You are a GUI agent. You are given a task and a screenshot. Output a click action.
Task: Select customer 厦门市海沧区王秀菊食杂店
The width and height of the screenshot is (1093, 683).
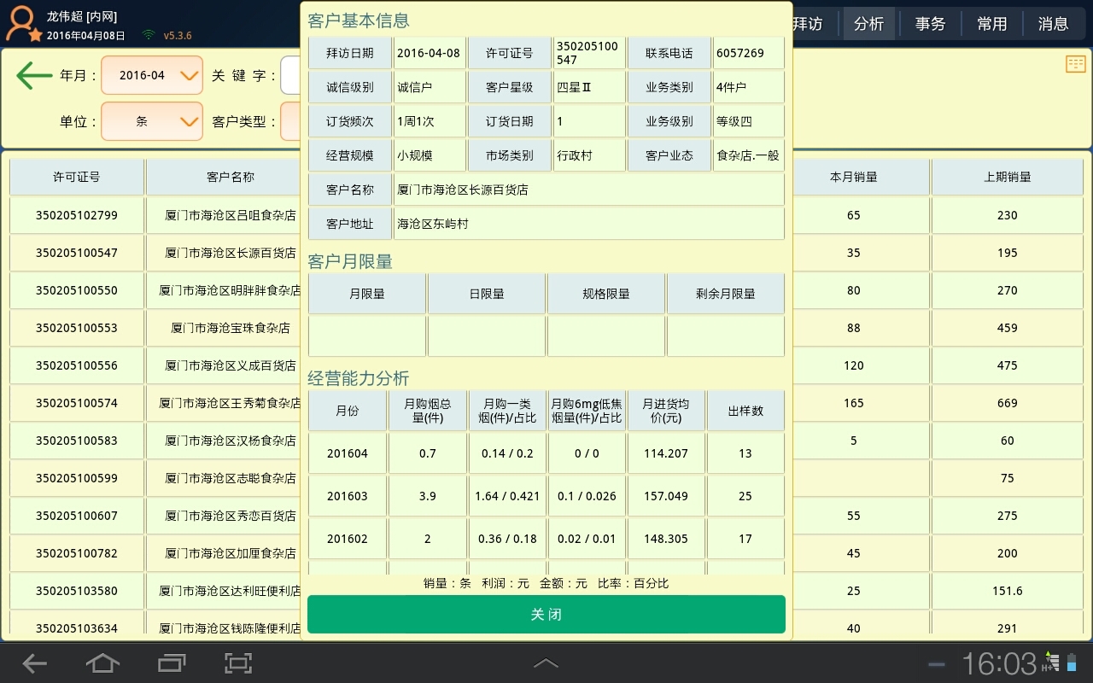tap(231, 403)
